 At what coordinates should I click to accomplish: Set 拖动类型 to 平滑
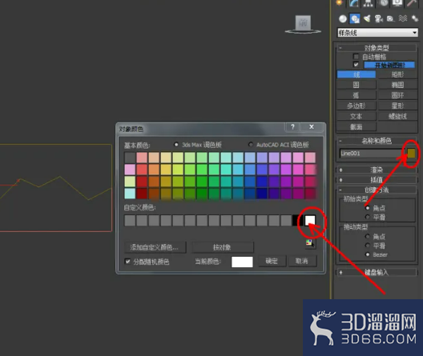[x=367, y=246]
